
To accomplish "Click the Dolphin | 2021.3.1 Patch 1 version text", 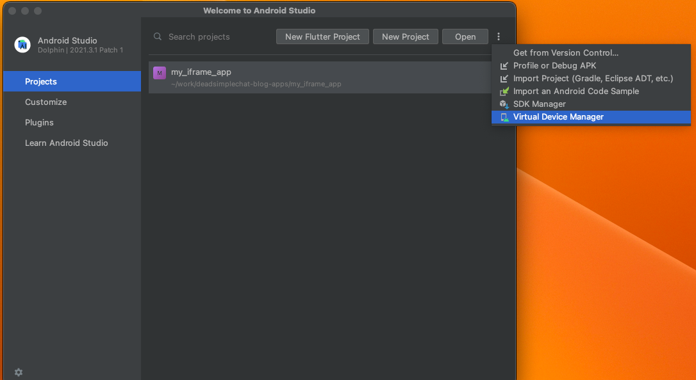I will (x=80, y=50).
